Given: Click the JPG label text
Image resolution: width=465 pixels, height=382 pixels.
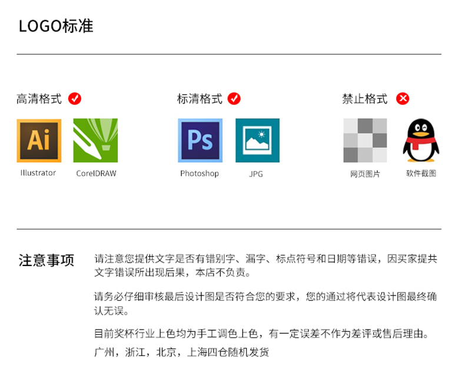Looking at the screenshot, I should coord(256,174).
